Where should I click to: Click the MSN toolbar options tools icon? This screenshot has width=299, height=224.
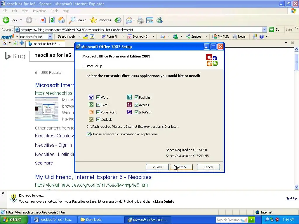pos(255,36)
